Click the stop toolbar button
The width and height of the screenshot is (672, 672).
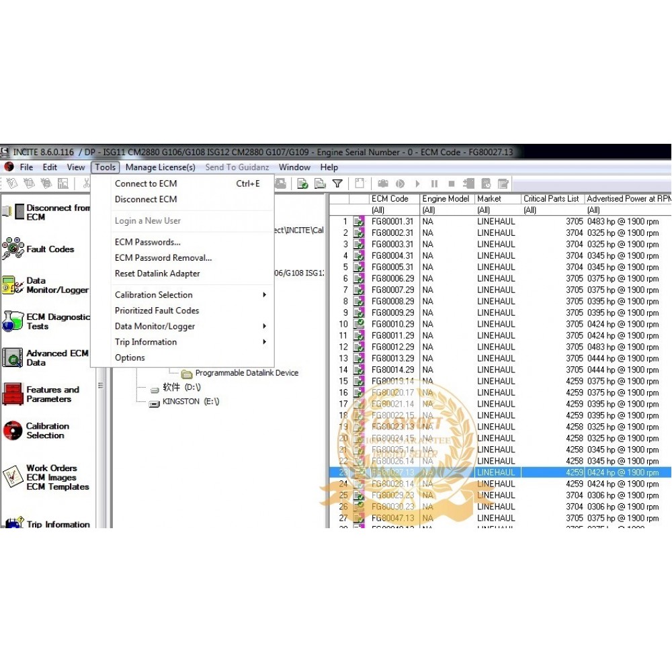[452, 184]
